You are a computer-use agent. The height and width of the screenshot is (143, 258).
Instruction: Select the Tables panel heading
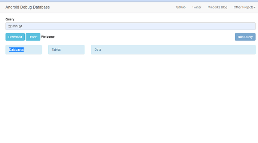click(66, 50)
